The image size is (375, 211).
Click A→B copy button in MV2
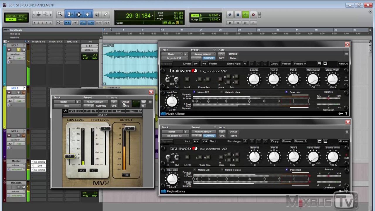click(105, 111)
